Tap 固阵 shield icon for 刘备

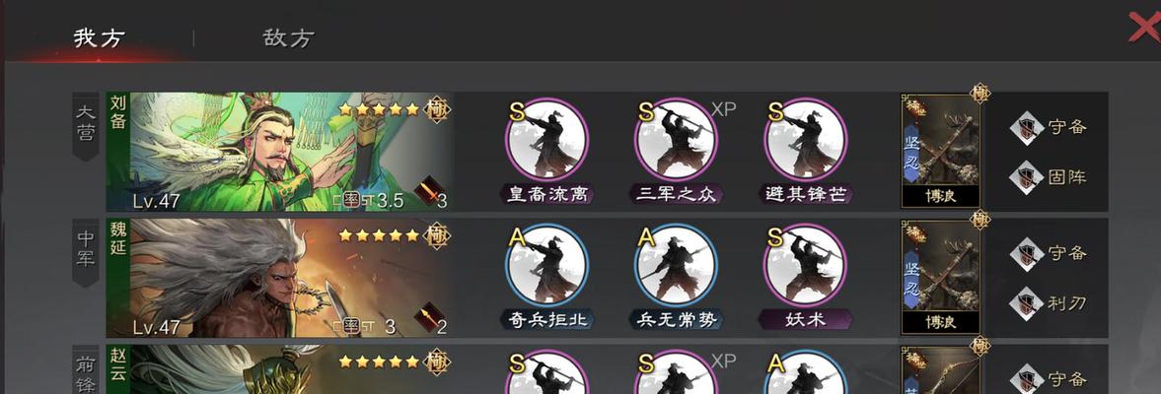coord(1026,177)
